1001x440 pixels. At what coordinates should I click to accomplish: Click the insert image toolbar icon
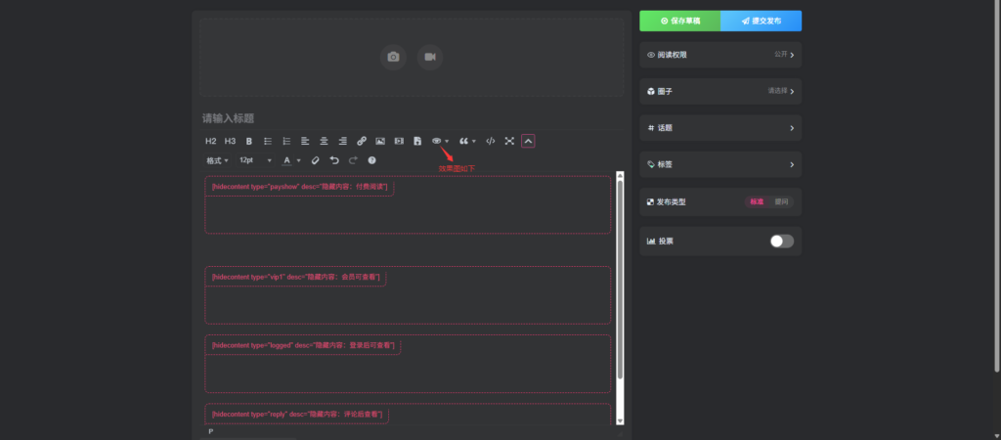pos(380,141)
